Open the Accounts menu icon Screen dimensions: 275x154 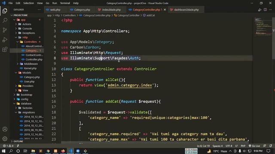coord(5,129)
